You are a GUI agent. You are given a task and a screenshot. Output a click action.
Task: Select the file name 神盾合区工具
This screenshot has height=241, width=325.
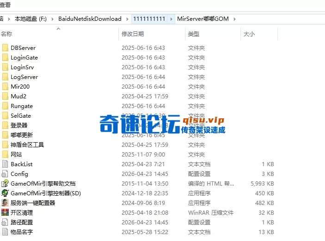(27, 145)
